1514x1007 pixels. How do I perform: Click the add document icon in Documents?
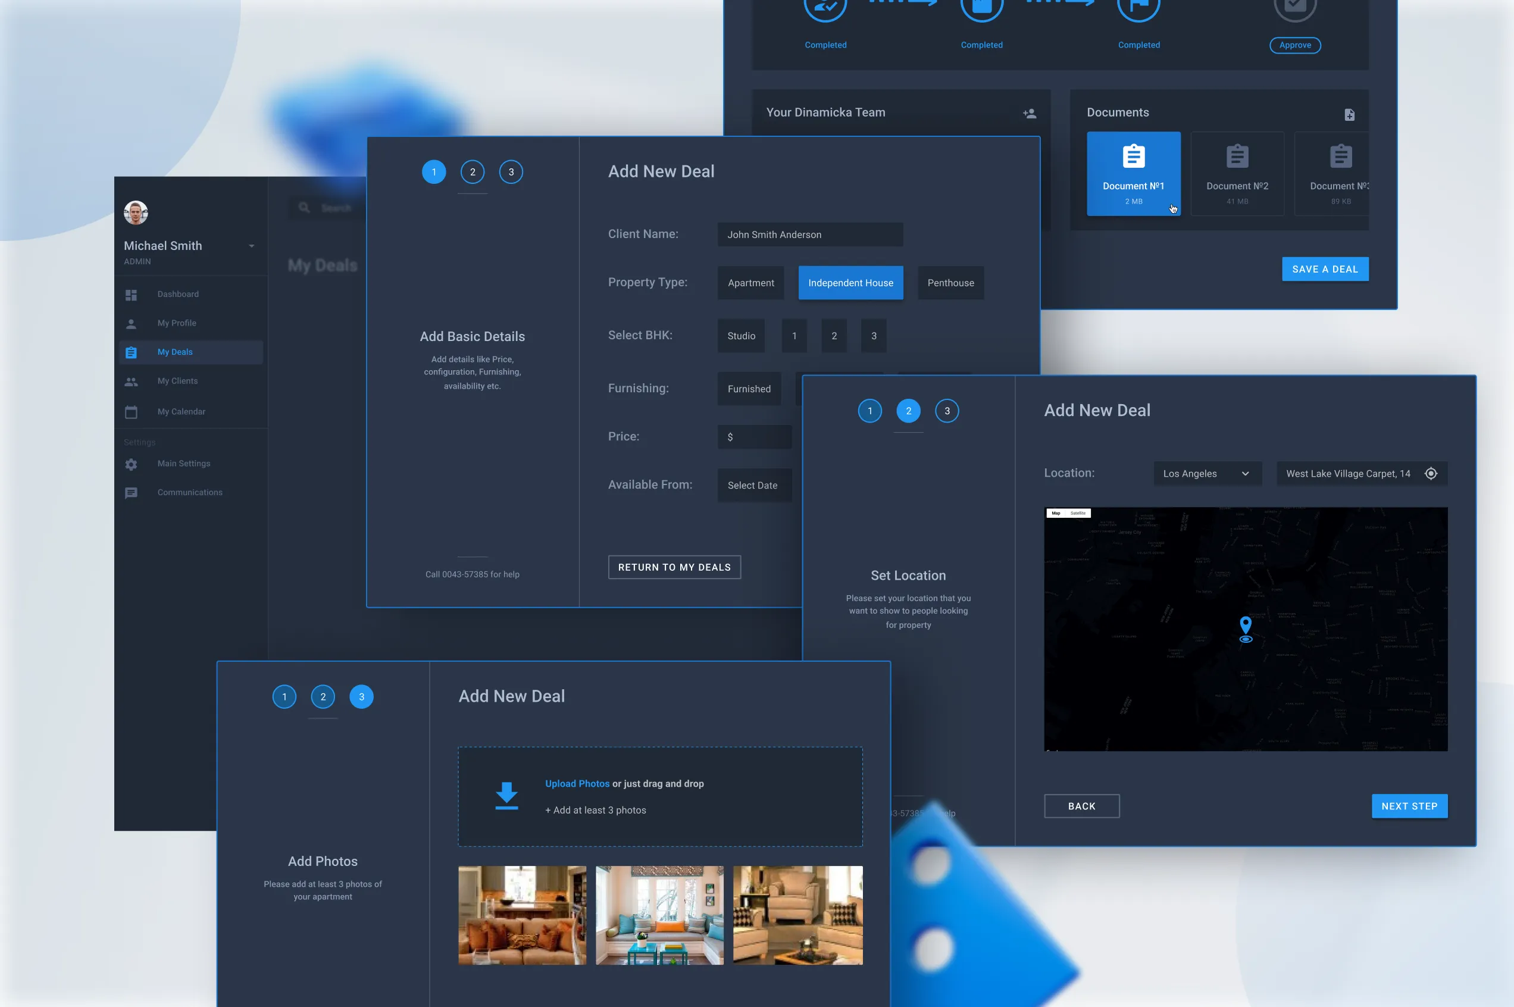coord(1349,114)
